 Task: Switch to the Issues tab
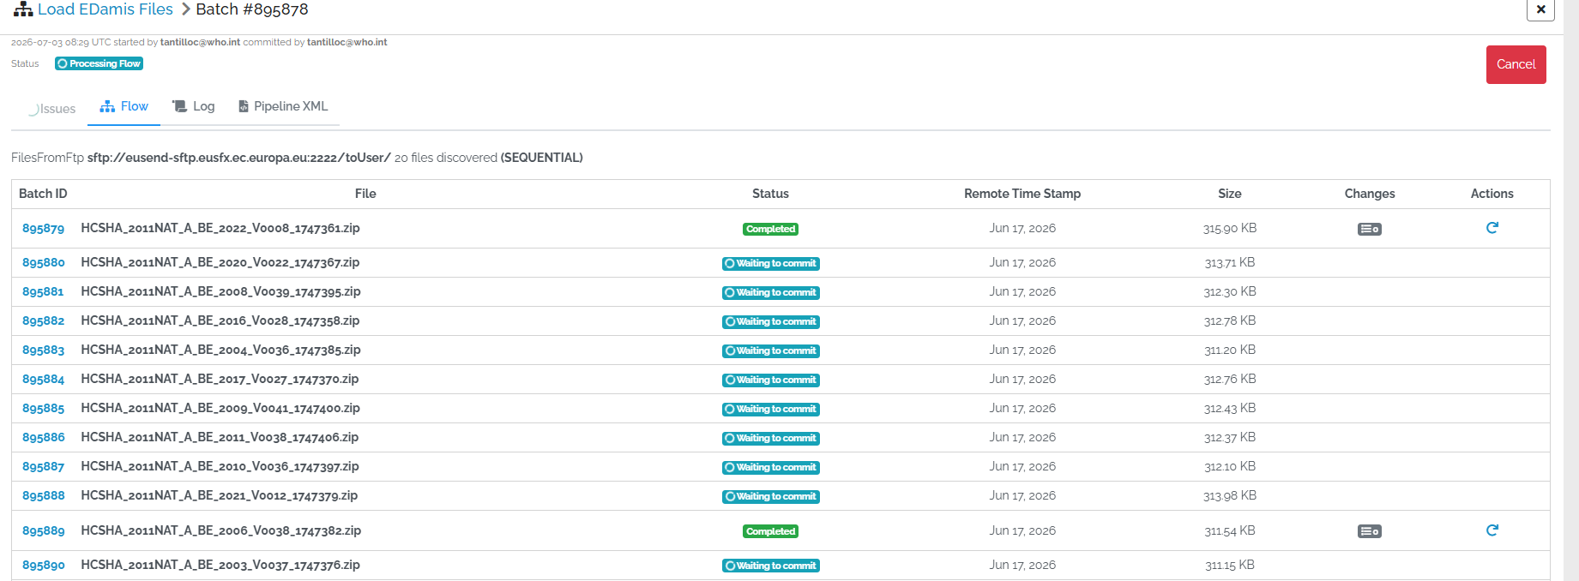point(51,109)
